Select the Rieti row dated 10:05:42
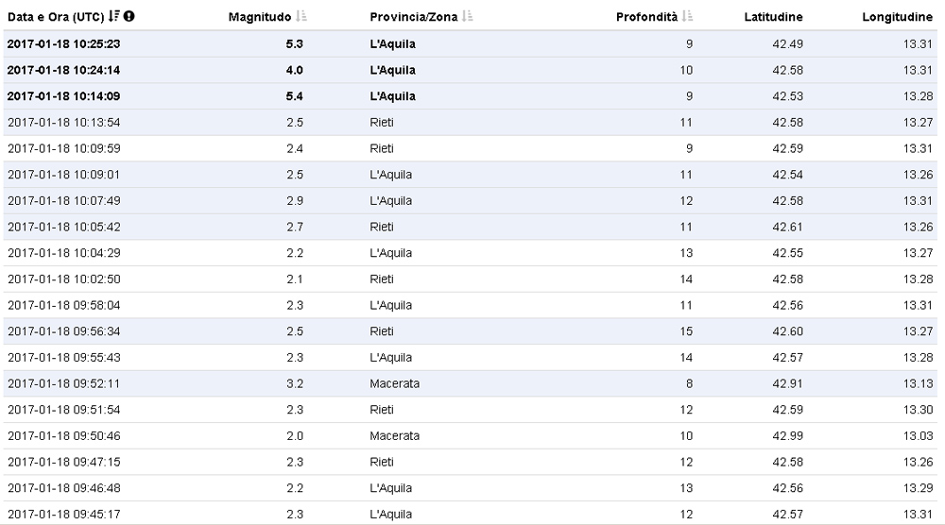Viewport: 945px width, 525px height. 470,227
